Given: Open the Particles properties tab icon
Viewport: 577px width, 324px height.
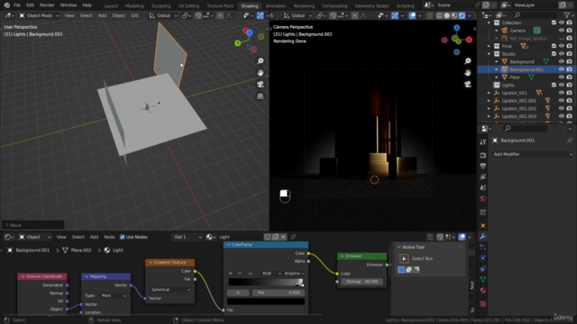Looking at the screenshot, I should [x=483, y=247].
